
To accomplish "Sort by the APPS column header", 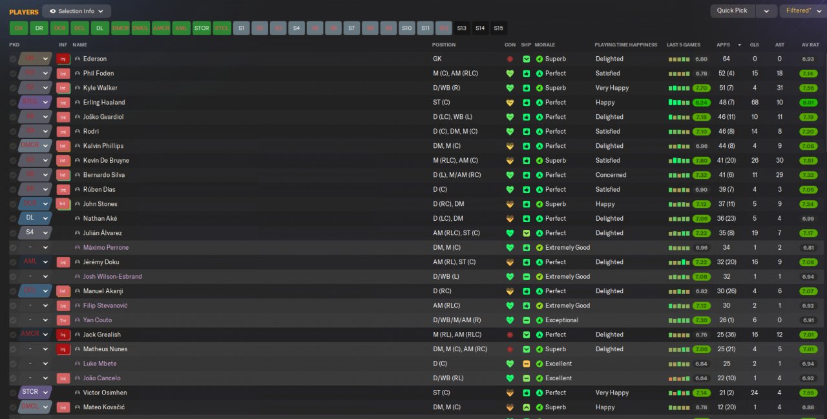I will coord(723,45).
